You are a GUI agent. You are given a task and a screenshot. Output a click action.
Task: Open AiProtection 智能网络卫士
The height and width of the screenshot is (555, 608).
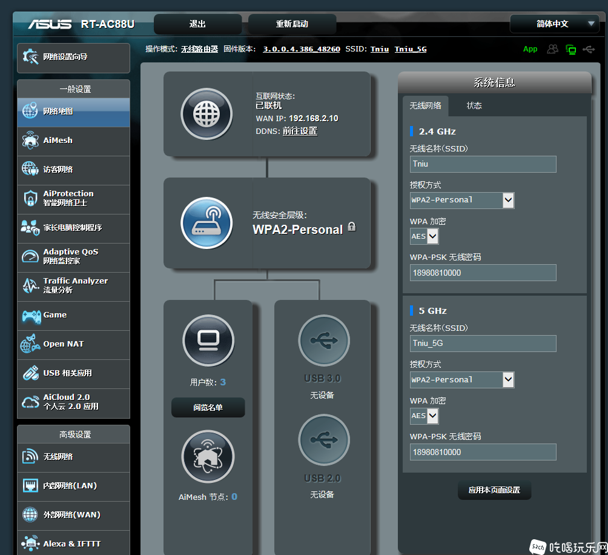pyautogui.click(x=73, y=199)
